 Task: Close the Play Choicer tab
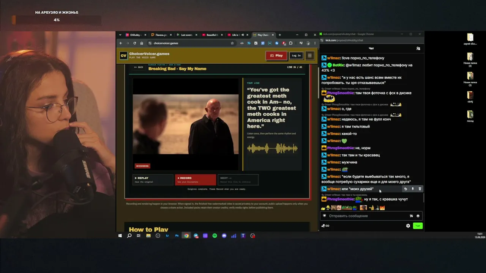click(x=273, y=35)
